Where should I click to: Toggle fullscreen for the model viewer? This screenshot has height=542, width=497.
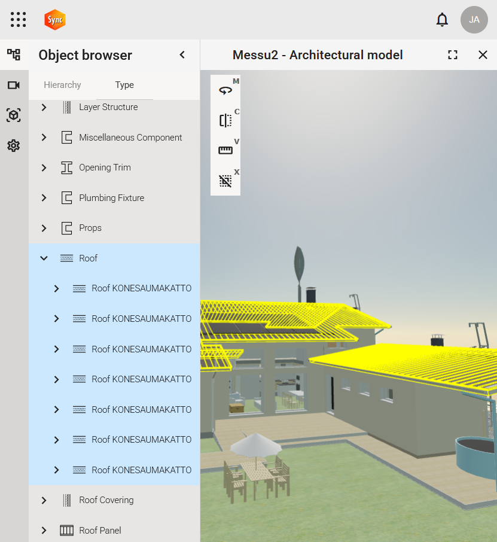point(453,55)
